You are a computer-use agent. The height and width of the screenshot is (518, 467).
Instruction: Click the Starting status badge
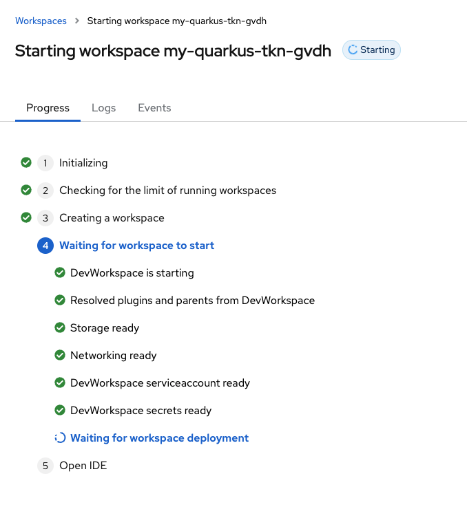coord(371,50)
